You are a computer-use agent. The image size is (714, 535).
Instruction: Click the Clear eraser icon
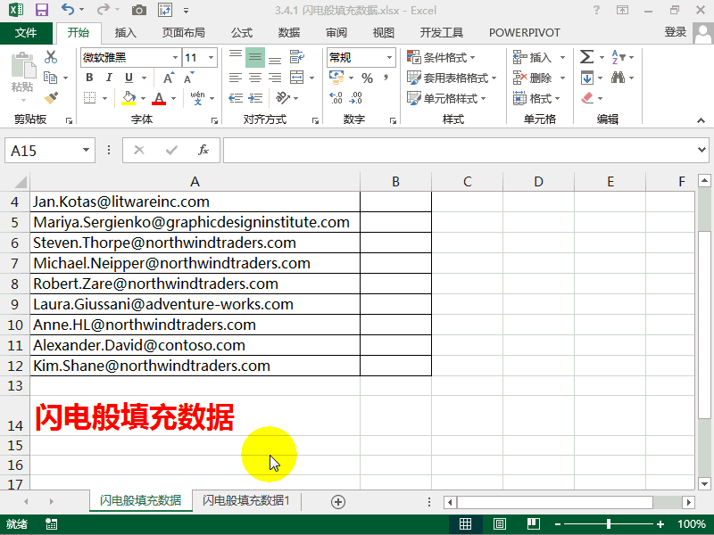587,98
